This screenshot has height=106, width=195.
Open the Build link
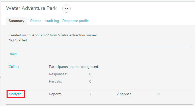point(13,54)
